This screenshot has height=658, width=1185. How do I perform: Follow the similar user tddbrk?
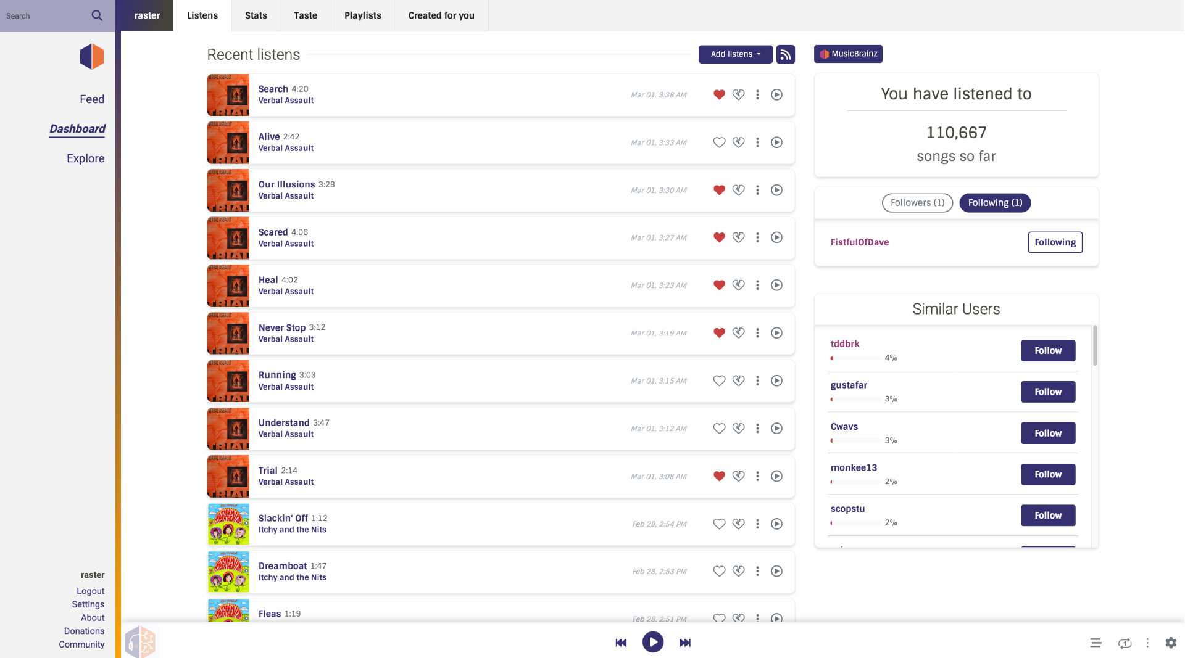coord(1047,350)
